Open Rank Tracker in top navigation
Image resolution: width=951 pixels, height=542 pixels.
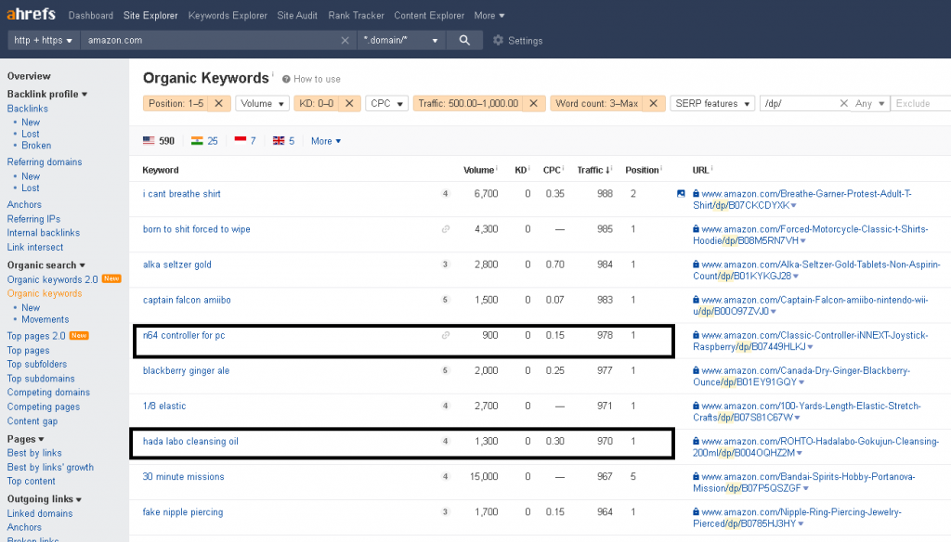pos(356,15)
